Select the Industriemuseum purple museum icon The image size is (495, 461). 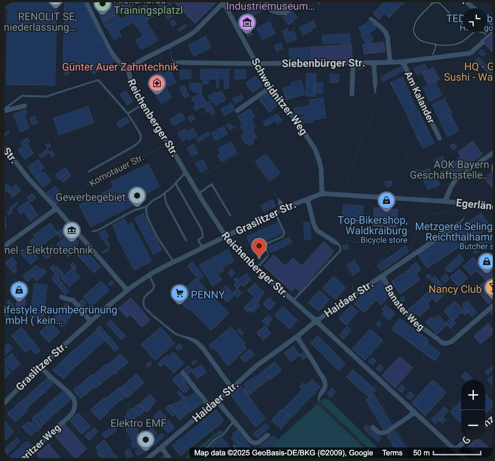point(247,23)
